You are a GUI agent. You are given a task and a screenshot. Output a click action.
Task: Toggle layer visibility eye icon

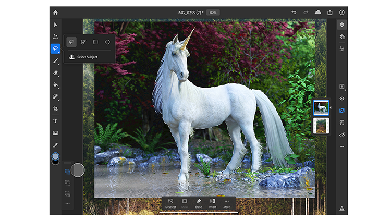pyautogui.click(x=342, y=98)
